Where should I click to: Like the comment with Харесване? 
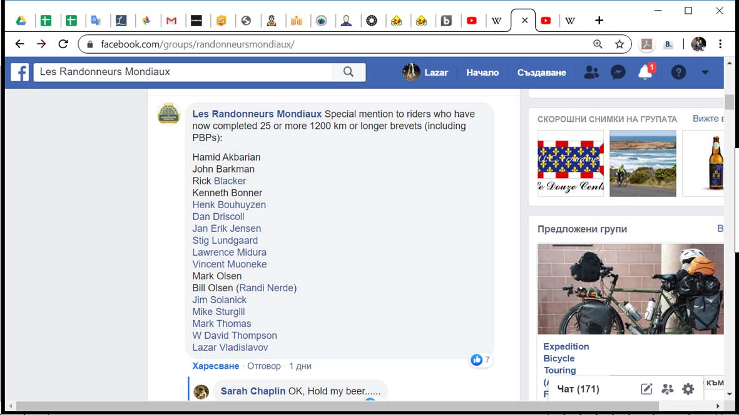click(215, 366)
